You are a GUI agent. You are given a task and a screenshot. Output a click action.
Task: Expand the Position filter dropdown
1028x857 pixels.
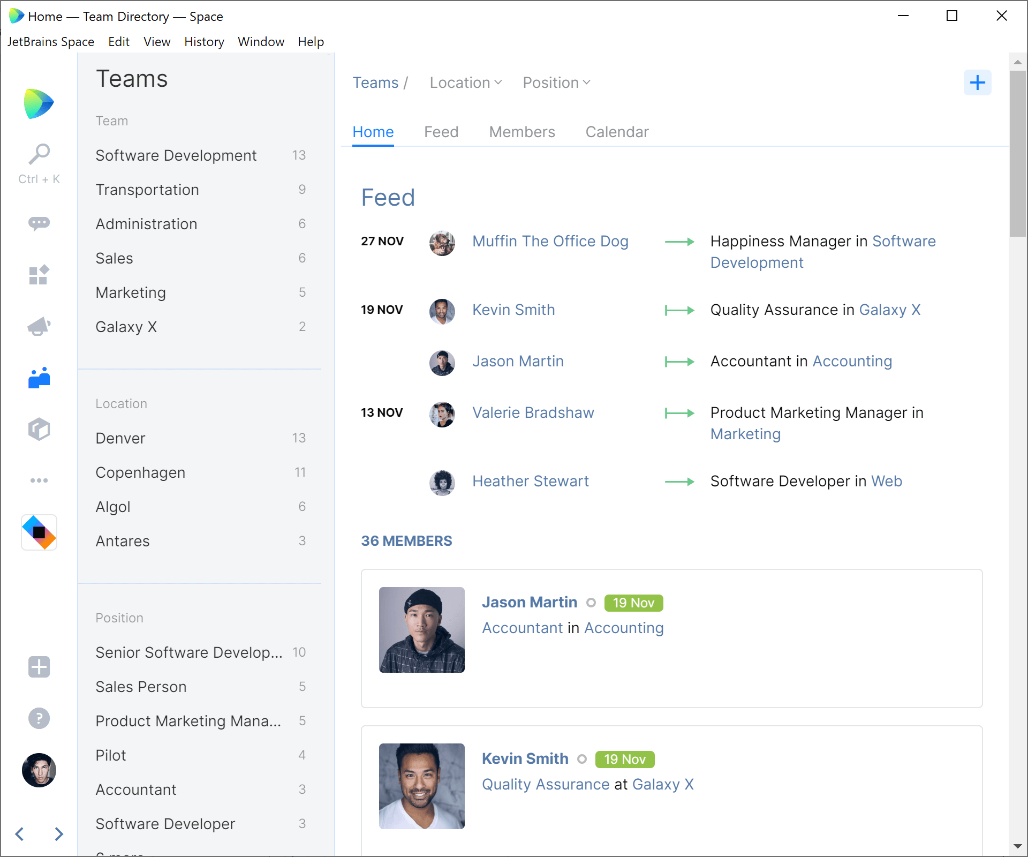coord(556,82)
